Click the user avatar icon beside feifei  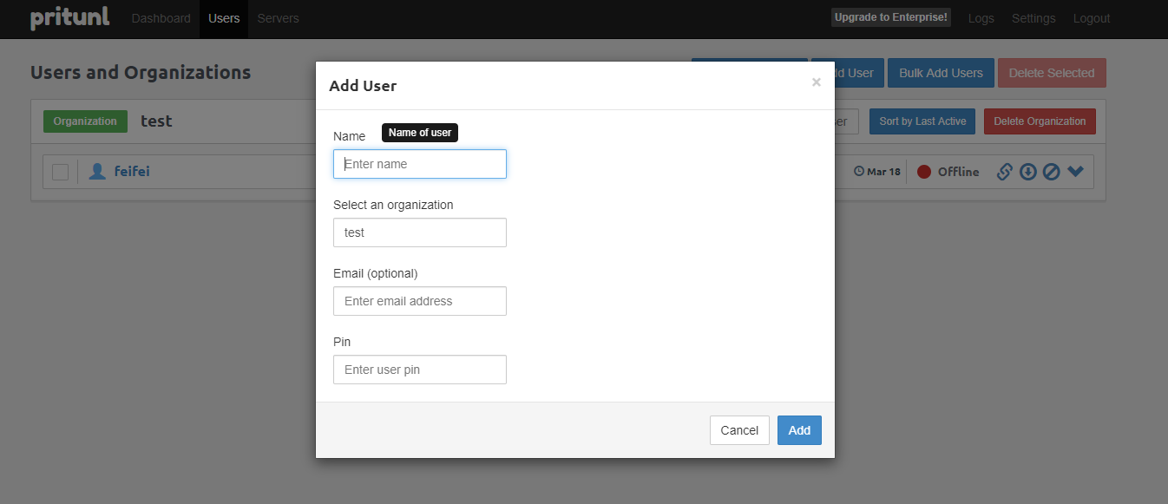point(97,172)
